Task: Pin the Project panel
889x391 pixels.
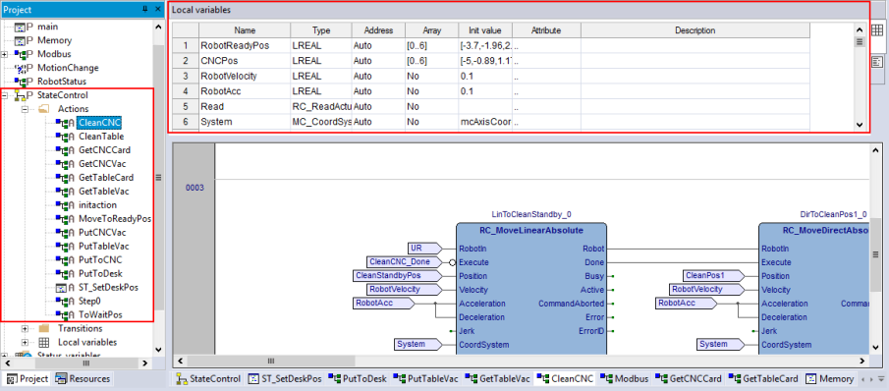Action: (144, 10)
